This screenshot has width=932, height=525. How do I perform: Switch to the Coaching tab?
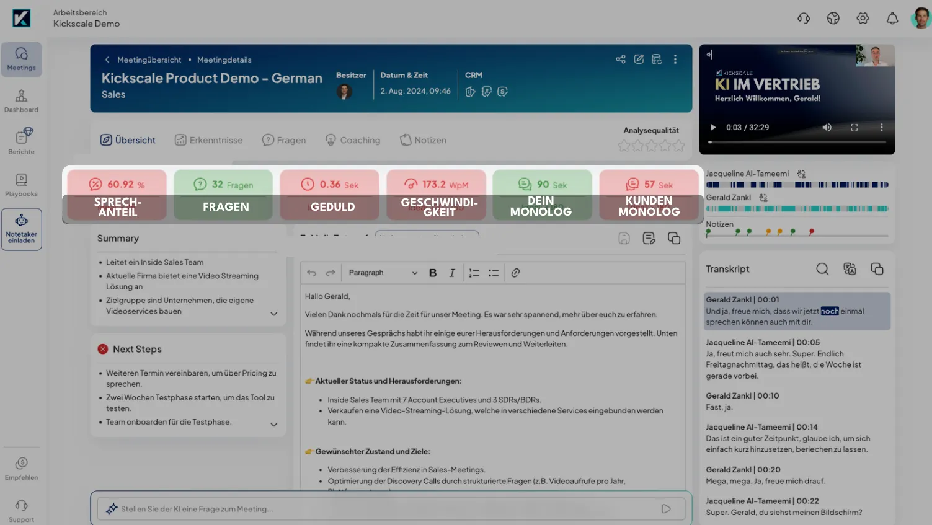pos(353,140)
